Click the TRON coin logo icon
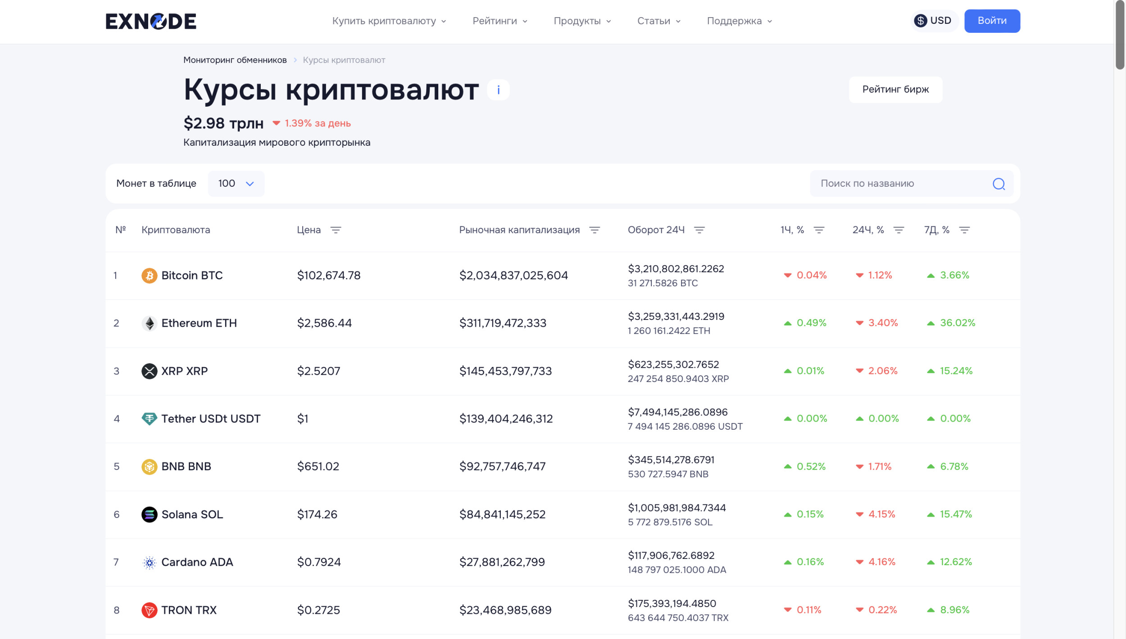1126x639 pixels. (x=149, y=610)
